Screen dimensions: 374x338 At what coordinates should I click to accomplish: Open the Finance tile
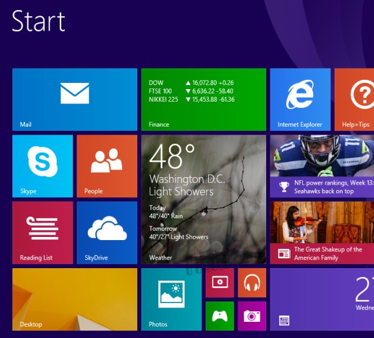[x=203, y=100]
